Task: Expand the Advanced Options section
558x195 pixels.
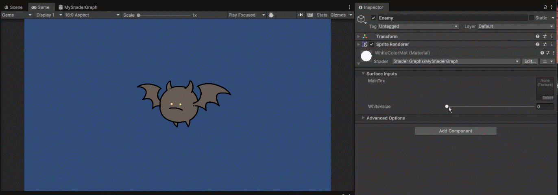Action: click(386, 118)
